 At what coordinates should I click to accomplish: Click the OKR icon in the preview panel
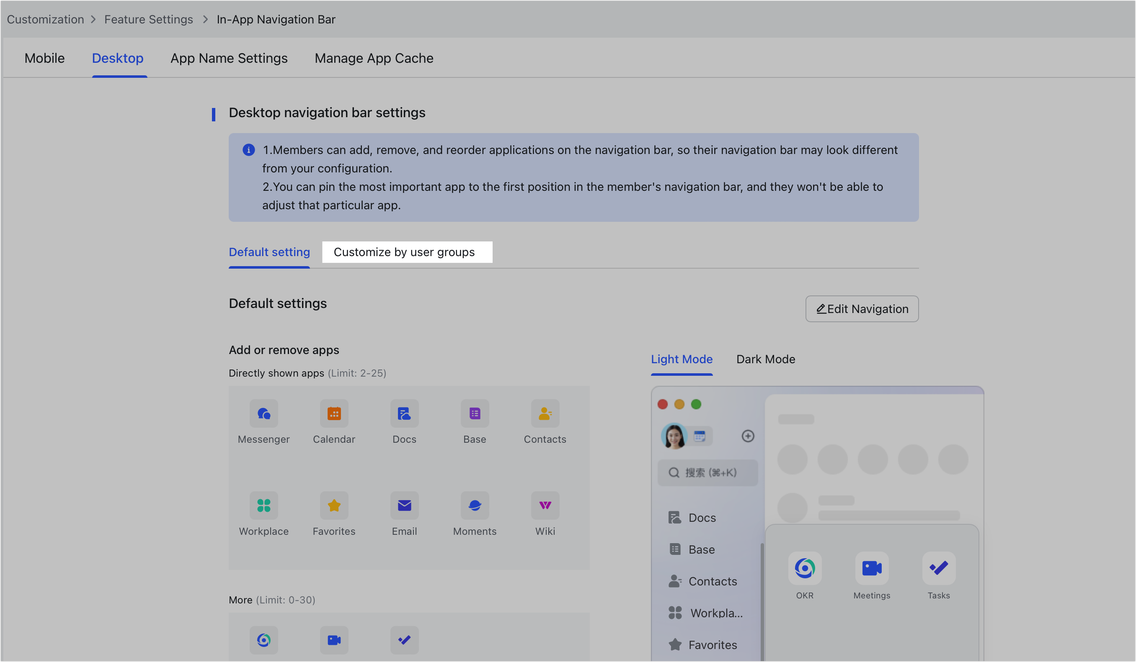coord(805,568)
